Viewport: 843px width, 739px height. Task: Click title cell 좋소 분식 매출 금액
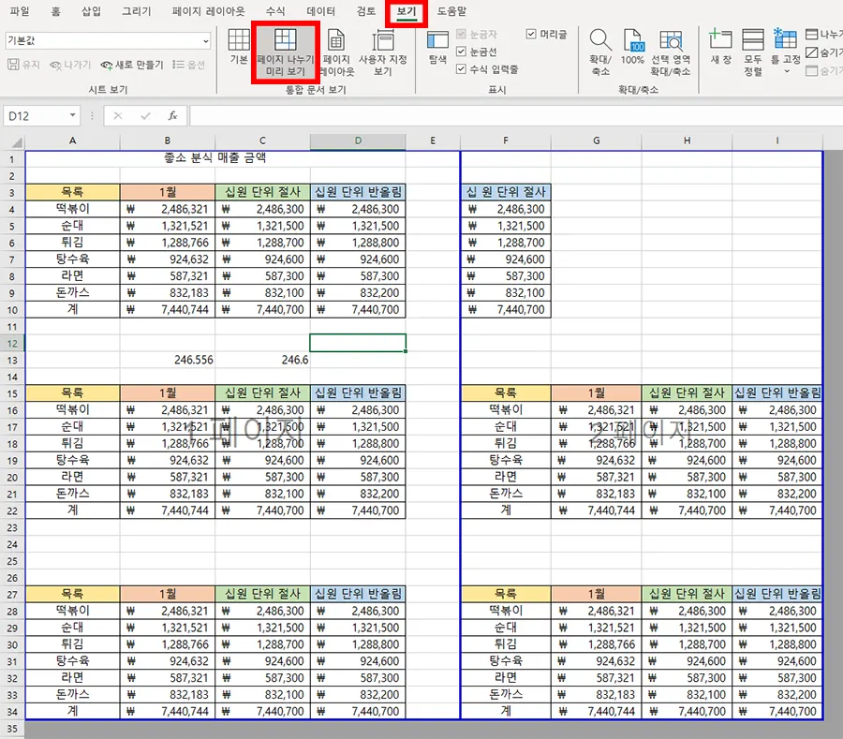coord(215,158)
